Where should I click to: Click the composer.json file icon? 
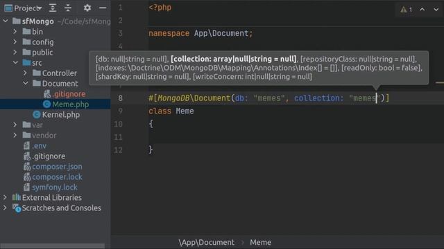pyautogui.click(x=27, y=167)
